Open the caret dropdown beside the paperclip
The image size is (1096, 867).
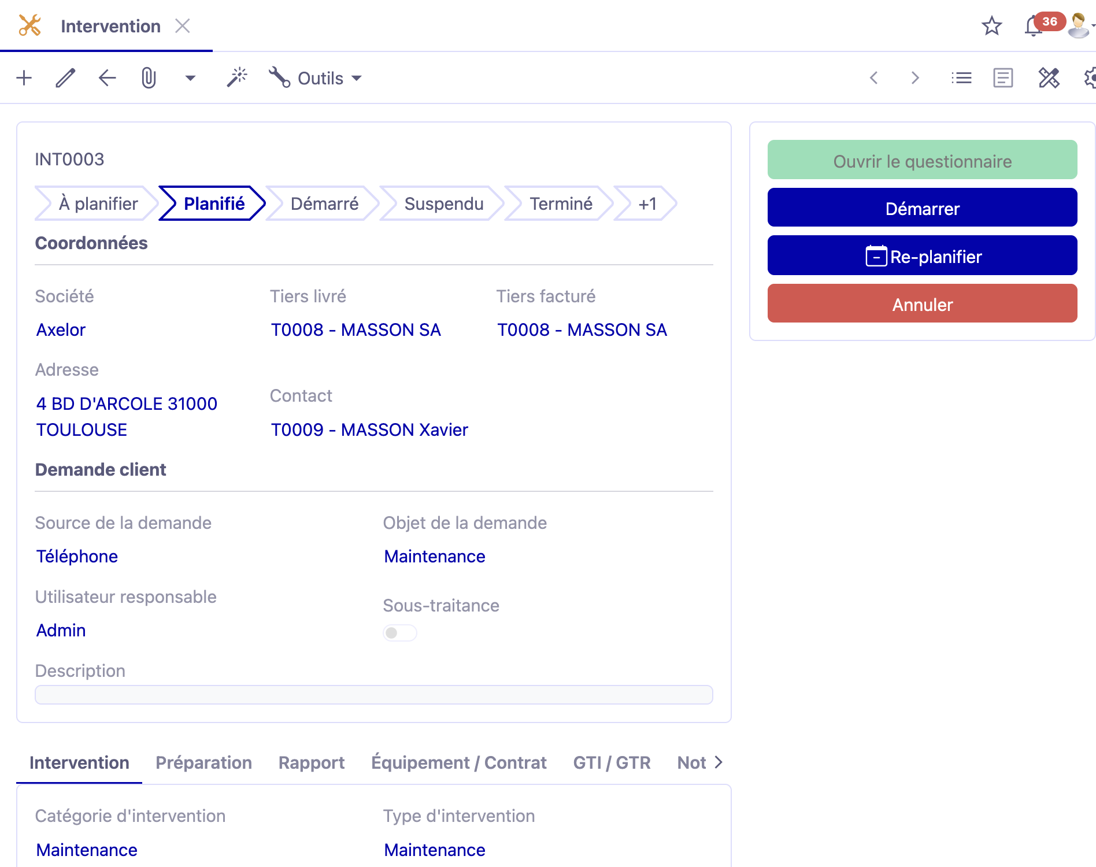pyautogui.click(x=190, y=78)
